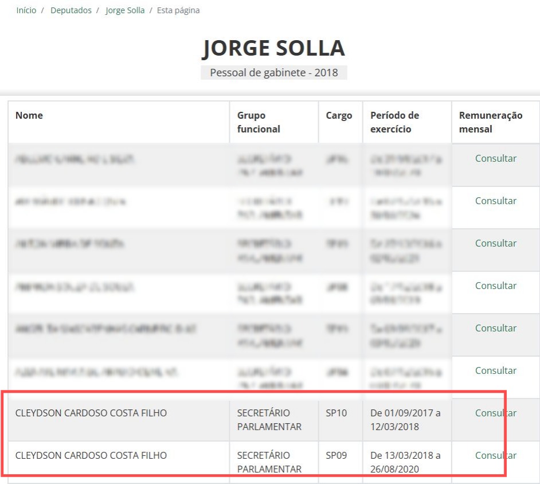Click Consultar in the sixth table row

click(x=495, y=370)
